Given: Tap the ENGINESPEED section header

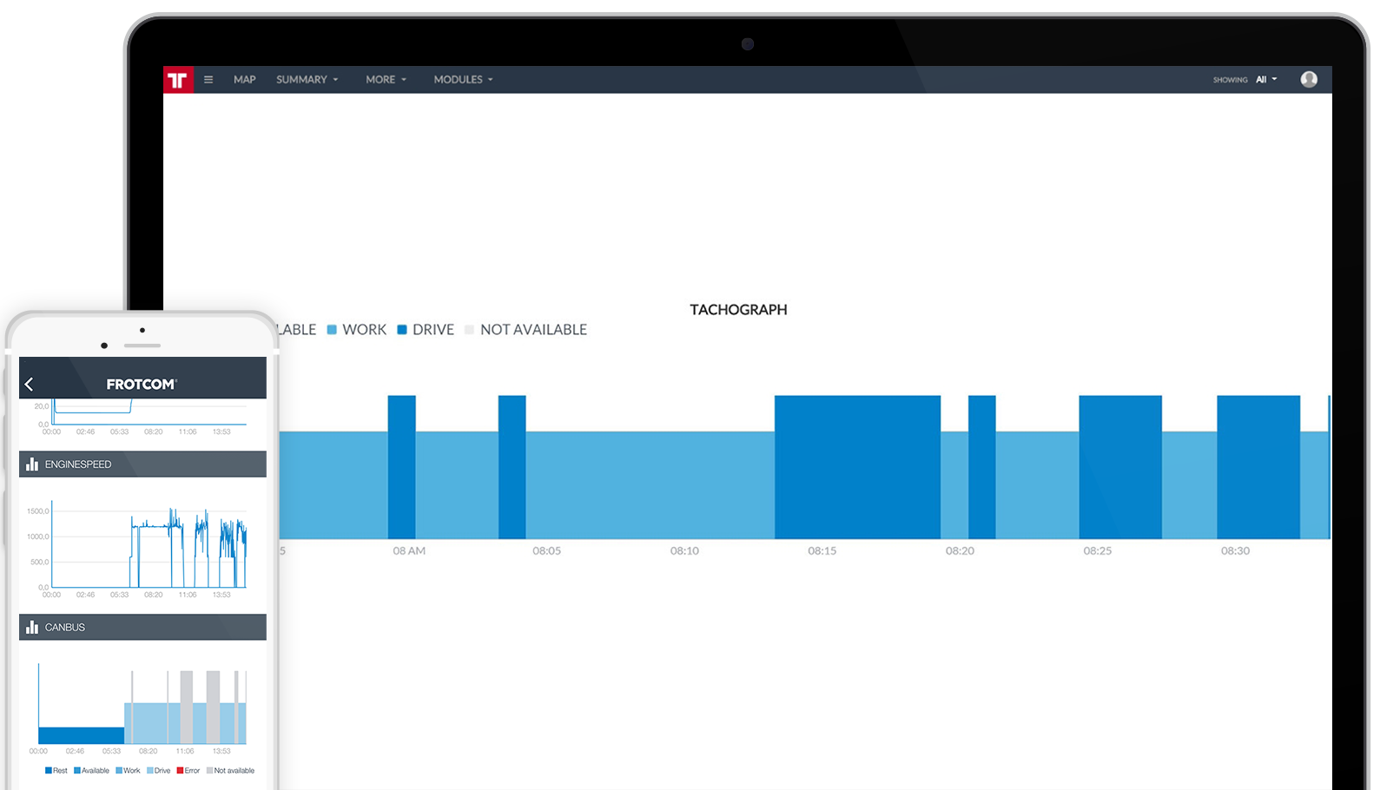Looking at the screenshot, I should (x=142, y=464).
